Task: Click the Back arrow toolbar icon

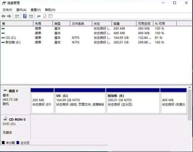Action: click(3, 16)
